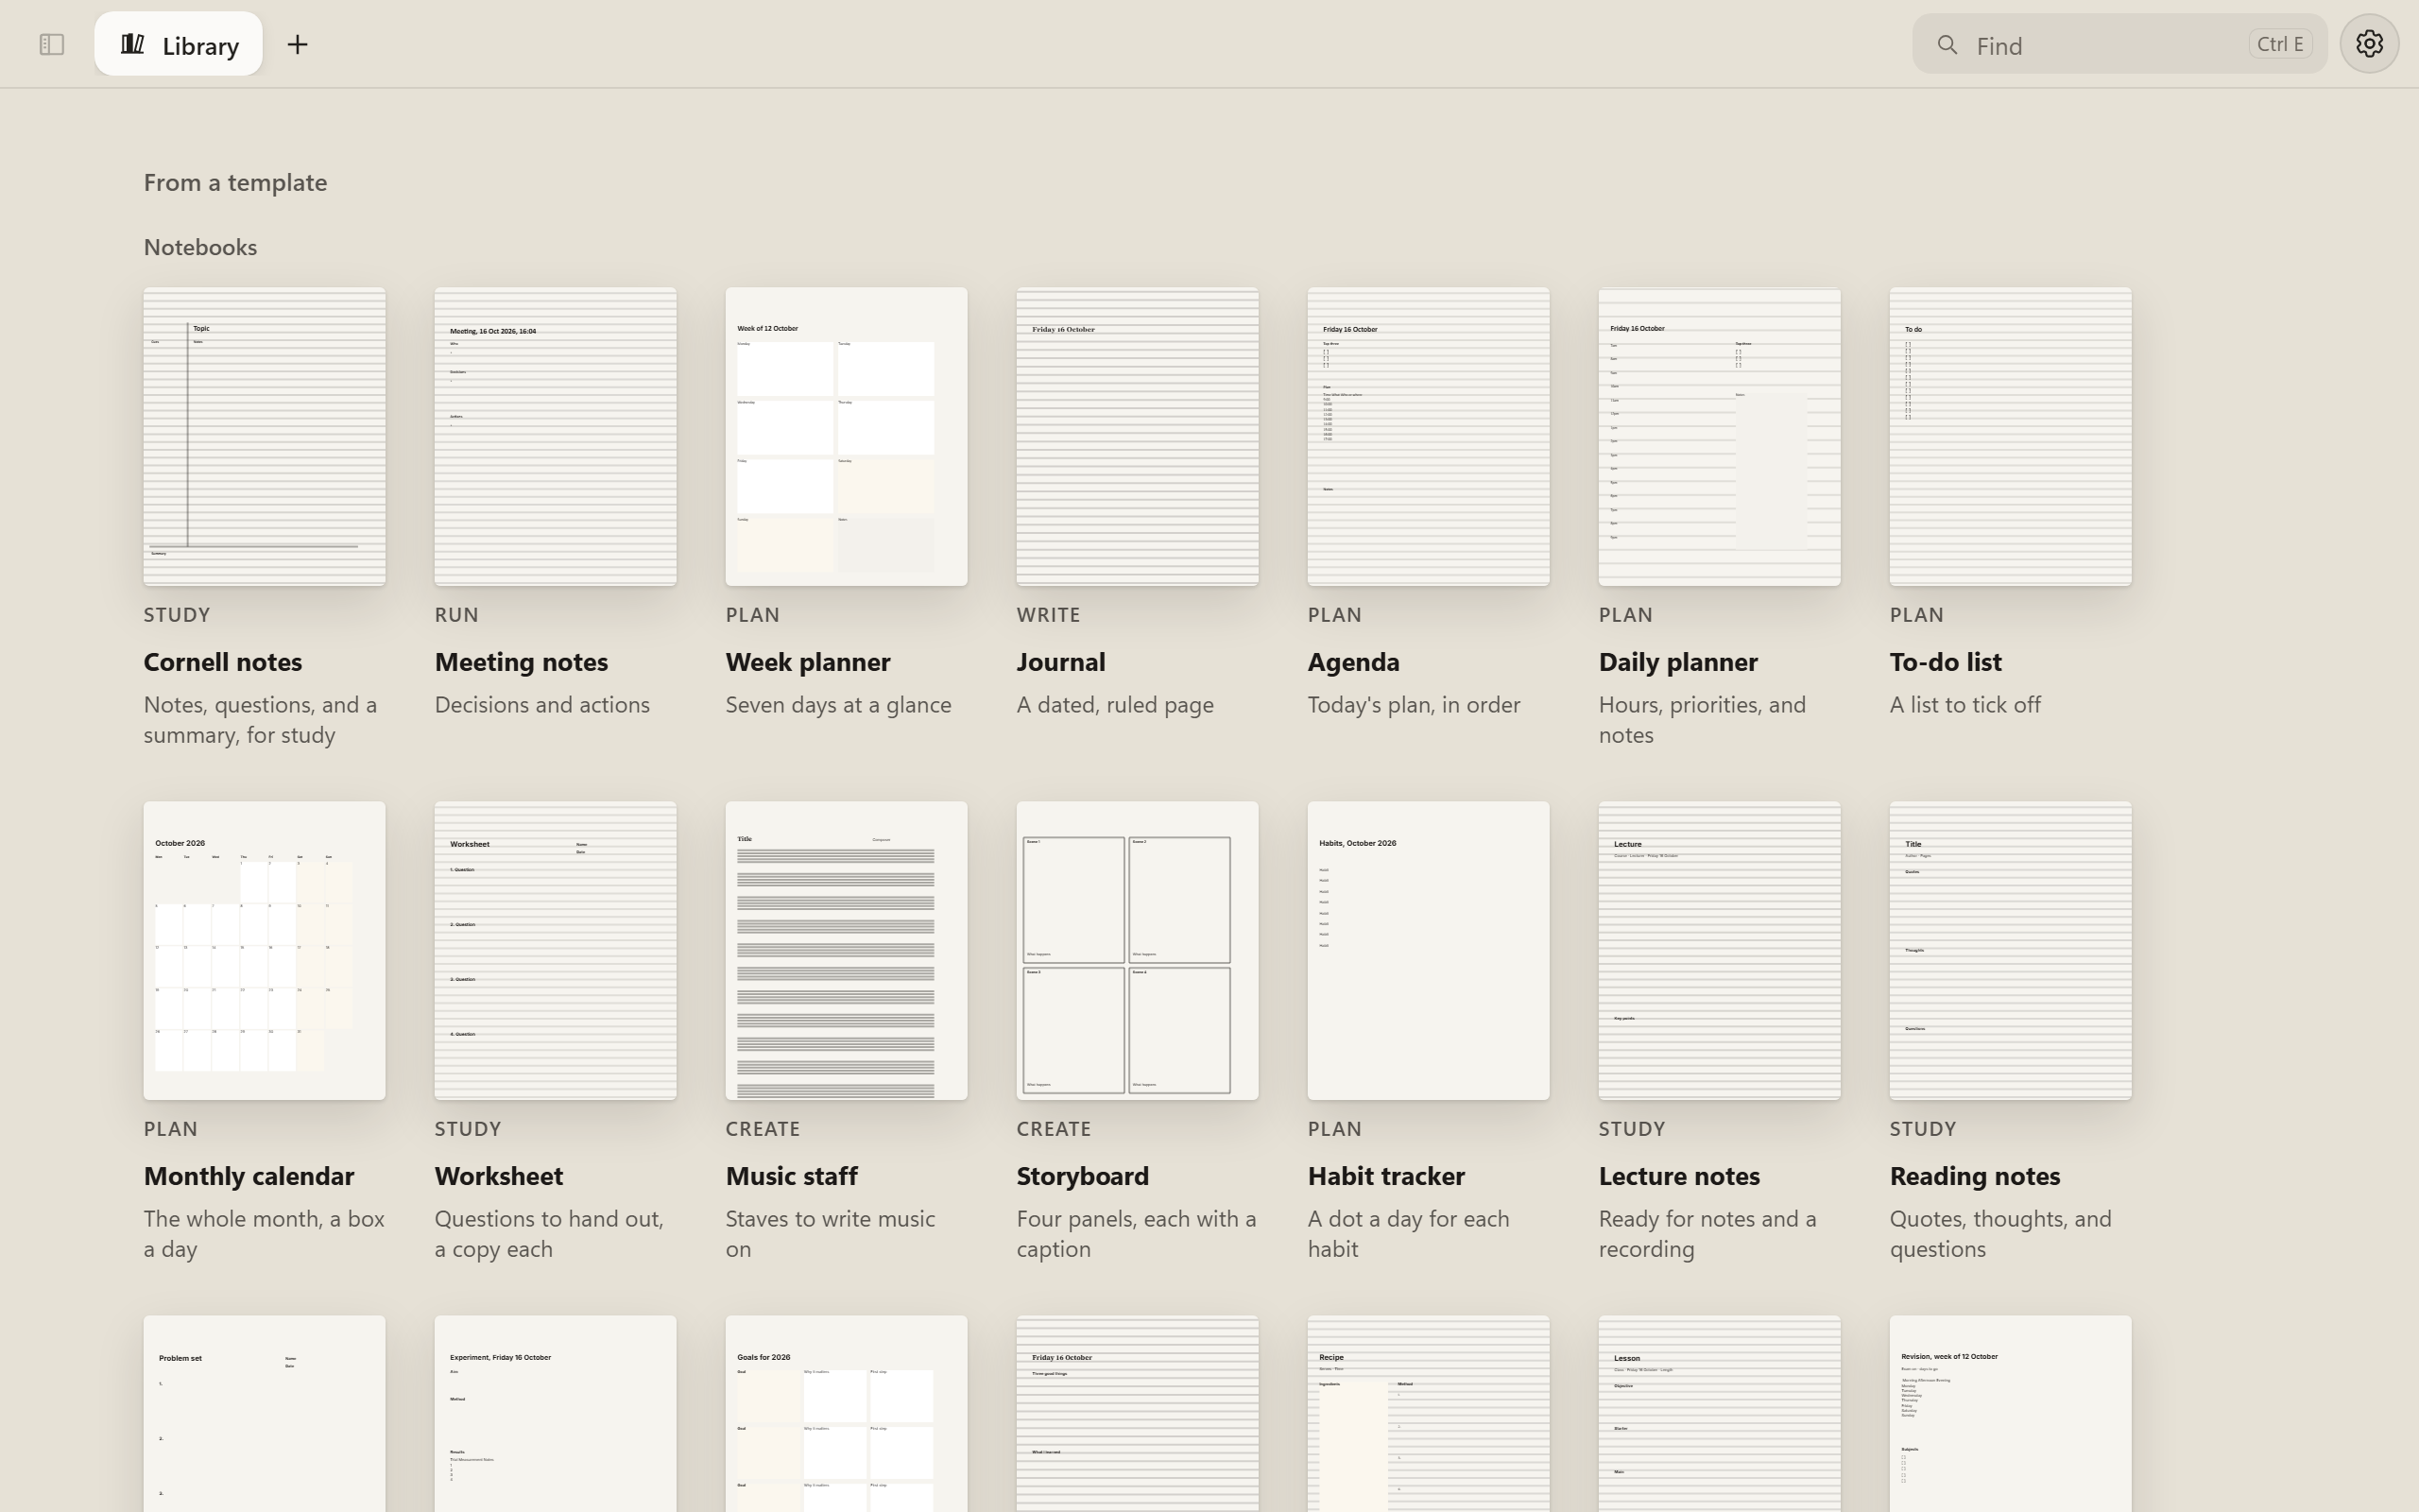Screen dimensions: 2419x1512
Task: Open the Library tab
Action: [179, 44]
